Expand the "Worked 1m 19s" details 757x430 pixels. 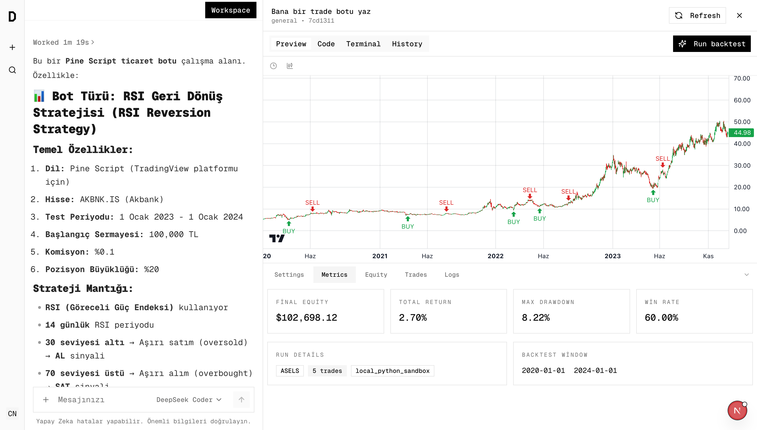pos(64,42)
